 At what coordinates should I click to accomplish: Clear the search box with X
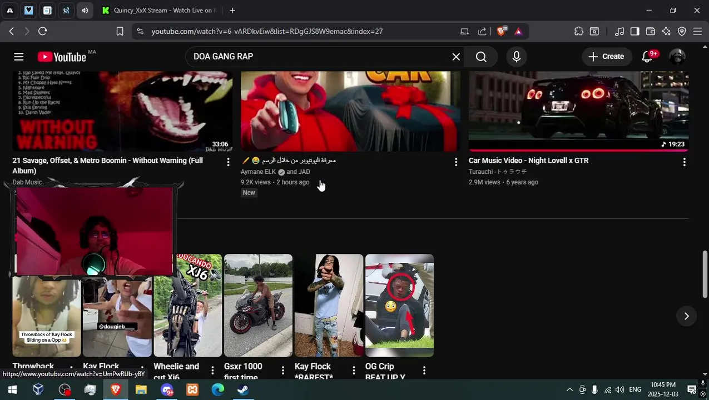(456, 57)
